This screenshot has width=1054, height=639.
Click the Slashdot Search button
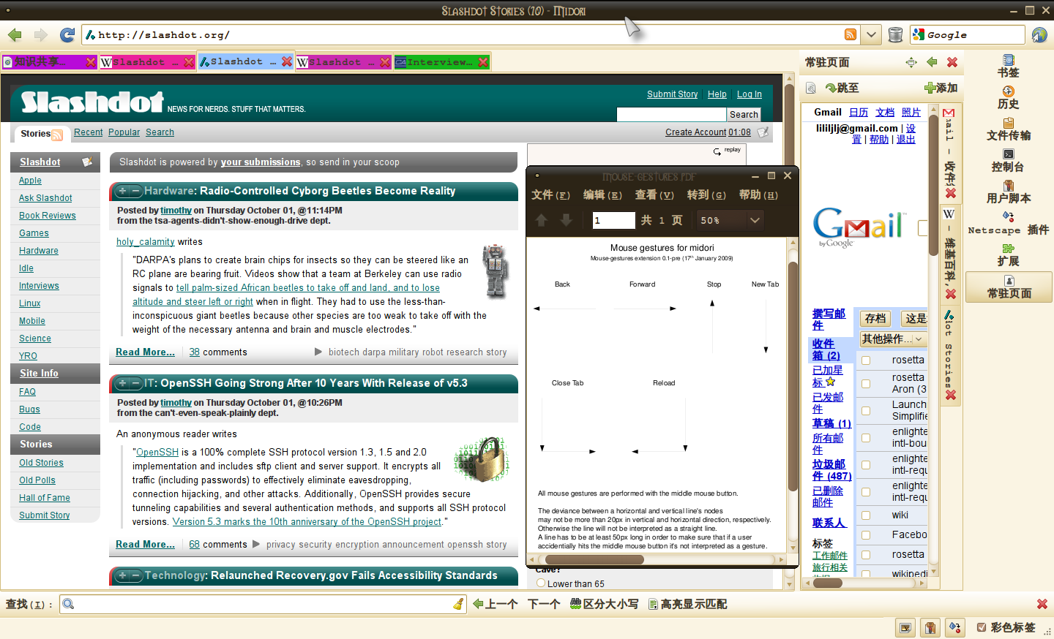click(744, 115)
